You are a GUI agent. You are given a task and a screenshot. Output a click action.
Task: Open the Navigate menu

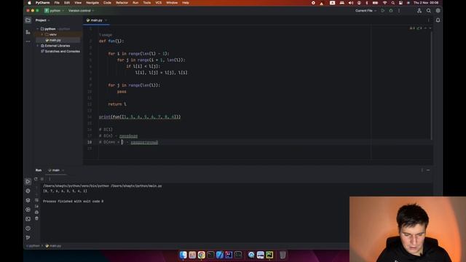point(92,3)
